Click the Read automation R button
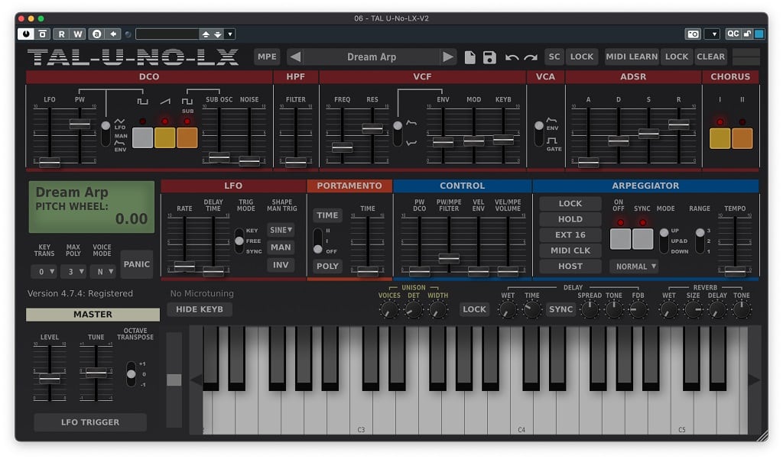The height and width of the screenshot is (459, 783). 61,34
